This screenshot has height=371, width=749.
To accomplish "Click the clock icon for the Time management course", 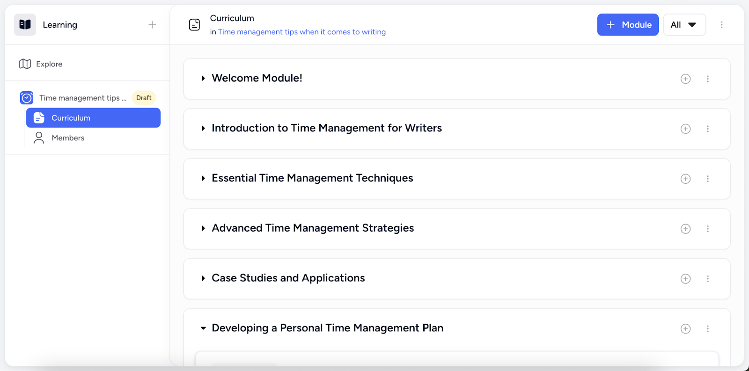I will pos(27,98).
